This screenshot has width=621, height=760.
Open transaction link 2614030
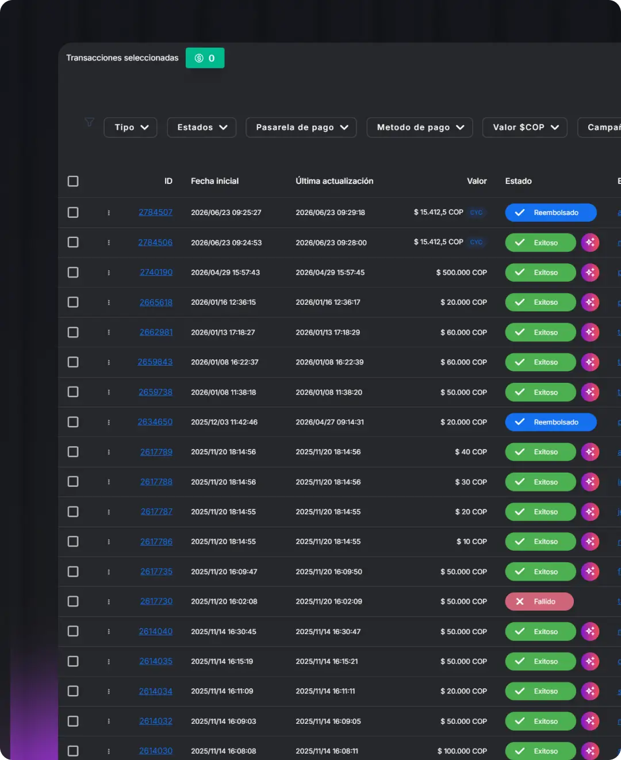coord(155,751)
